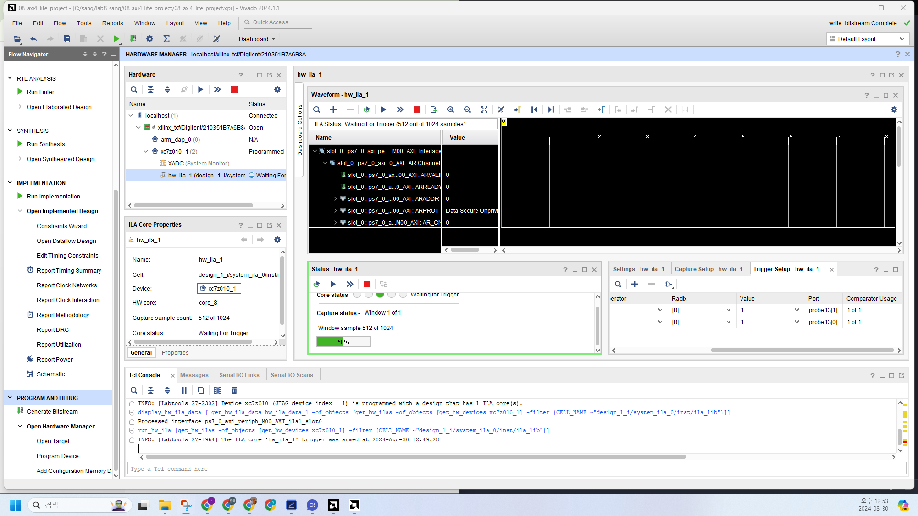Collapse all in the Hardware panel

coord(151,89)
